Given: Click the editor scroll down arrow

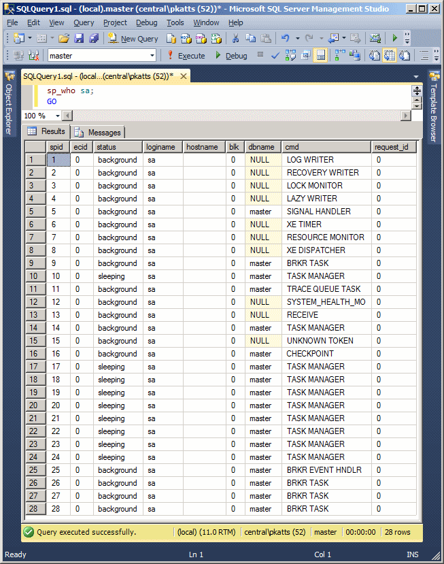Looking at the screenshot, I should pos(417,106).
